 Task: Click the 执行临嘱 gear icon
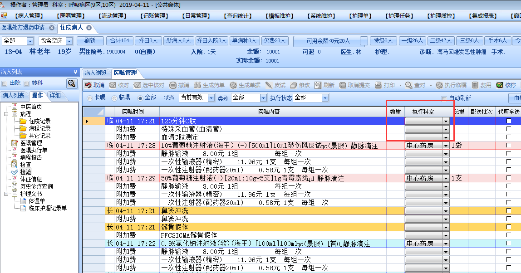pyautogui.click(x=439, y=85)
